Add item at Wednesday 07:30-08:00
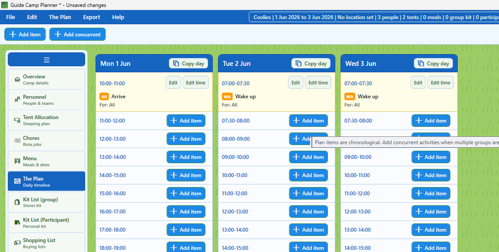Image resolution: width=499 pixels, height=252 pixels. pos(431,121)
